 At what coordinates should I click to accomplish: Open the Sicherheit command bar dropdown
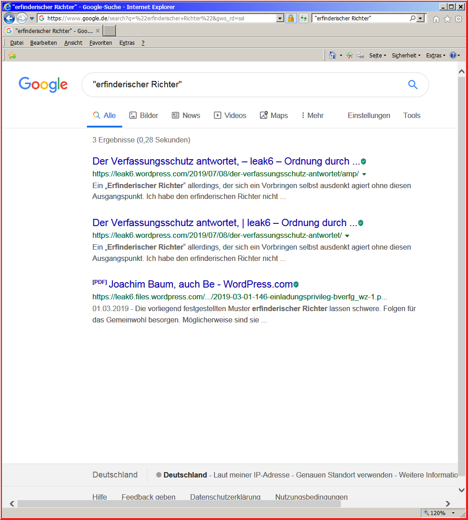point(406,55)
